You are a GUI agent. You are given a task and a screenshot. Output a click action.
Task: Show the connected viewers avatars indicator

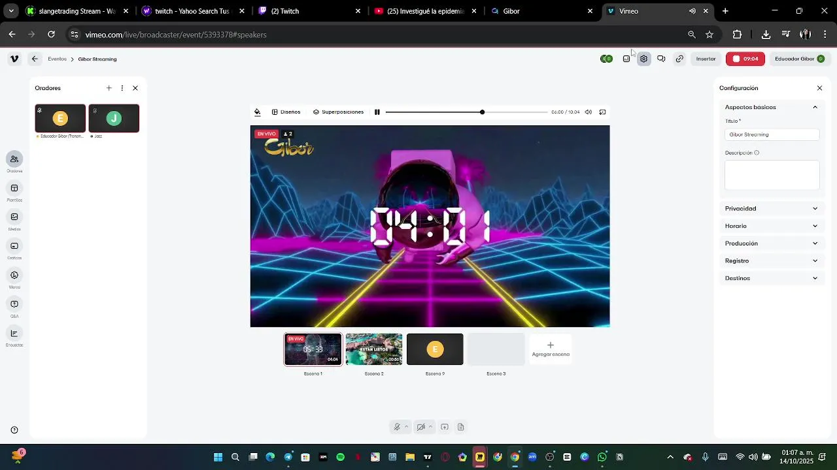[607, 59]
